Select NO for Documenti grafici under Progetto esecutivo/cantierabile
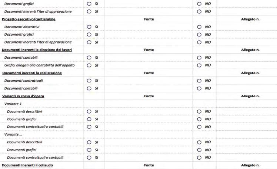 (199, 35)
